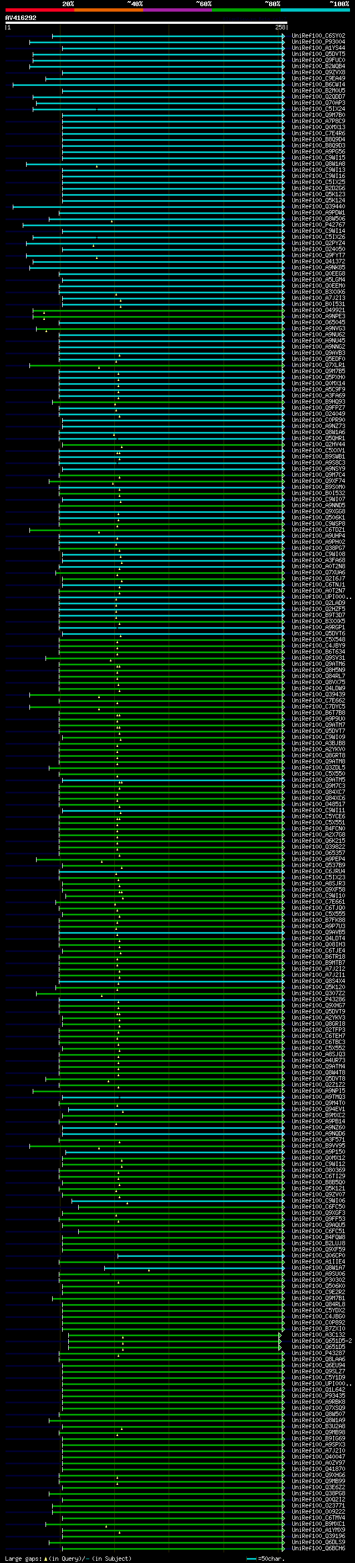The height and width of the screenshot is (1563, 355).
Task: Open hit UniRef100_C9EA49
Action: tap(318, 78)
